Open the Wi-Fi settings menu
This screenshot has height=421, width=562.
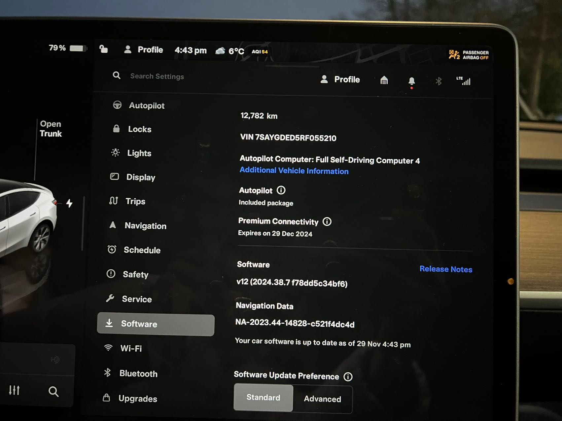[131, 348]
